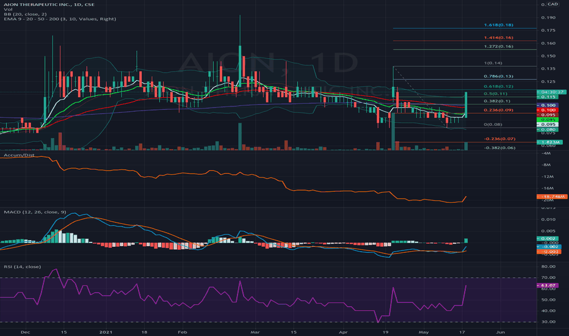Screen dimensions: 569x336
Task: Click the CAD currency button
Action: 553,4
